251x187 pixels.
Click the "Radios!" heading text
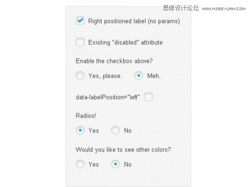tap(86, 116)
